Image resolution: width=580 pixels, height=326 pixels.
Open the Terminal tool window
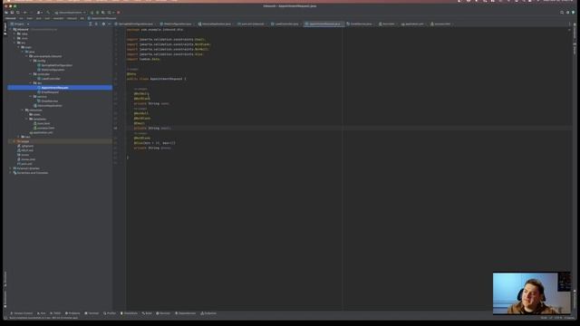tap(92, 313)
